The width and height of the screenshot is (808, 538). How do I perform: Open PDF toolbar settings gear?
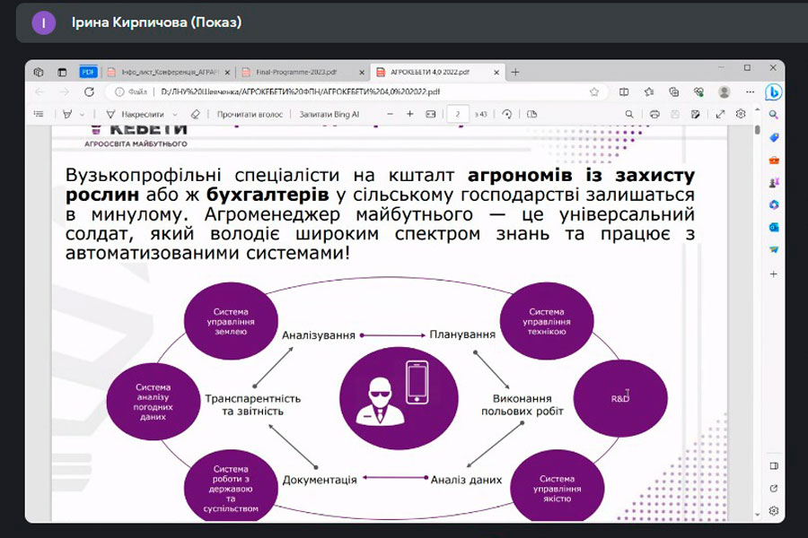point(741,114)
